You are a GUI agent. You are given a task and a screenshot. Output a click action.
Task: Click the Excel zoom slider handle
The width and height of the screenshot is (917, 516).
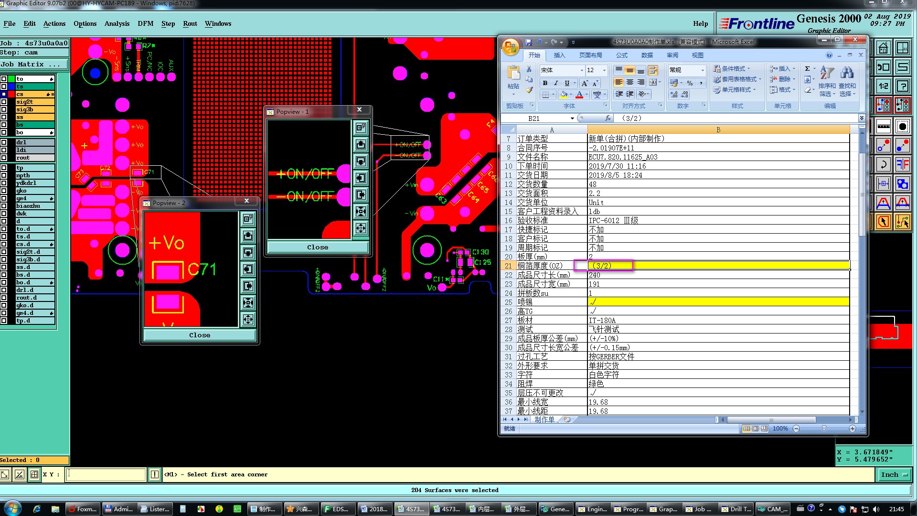[x=824, y=429]
